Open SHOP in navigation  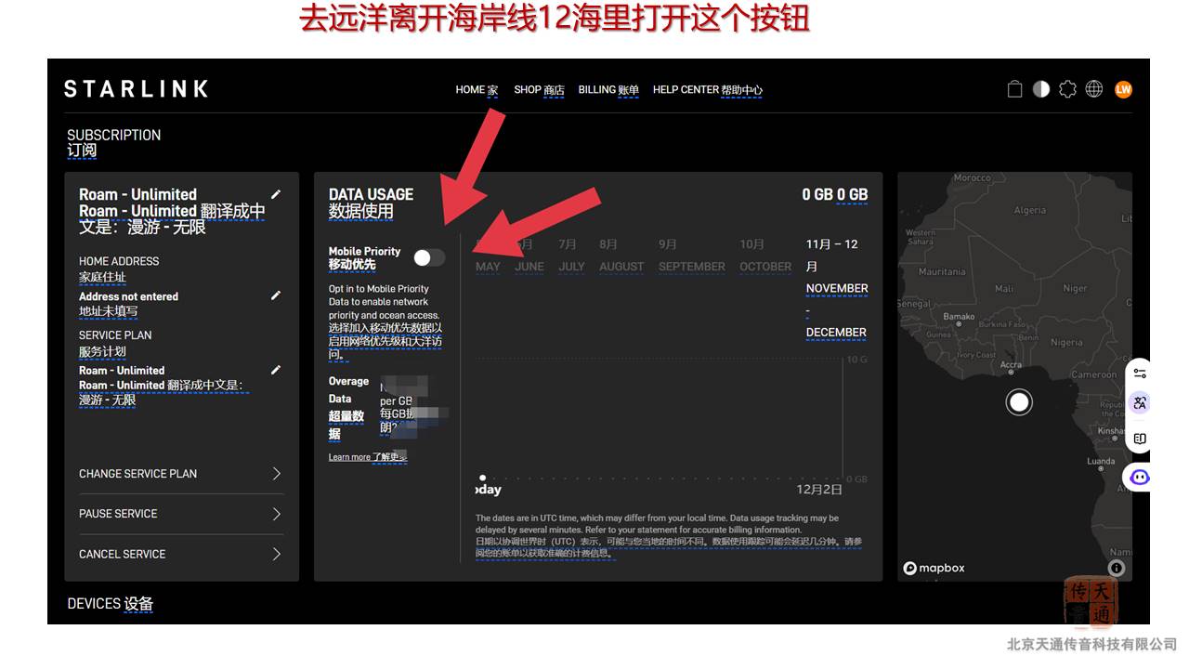[x=539, y=90]
